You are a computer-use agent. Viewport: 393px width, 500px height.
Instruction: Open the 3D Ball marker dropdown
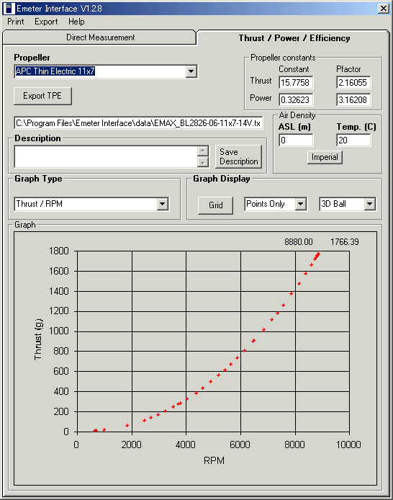pyautogui.click(x=348, y=204)
